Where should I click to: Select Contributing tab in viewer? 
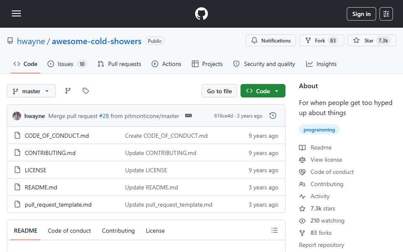click(118, 231)
